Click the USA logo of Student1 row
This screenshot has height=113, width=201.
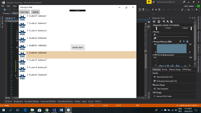pyautogui.click(x=22, y=18)
